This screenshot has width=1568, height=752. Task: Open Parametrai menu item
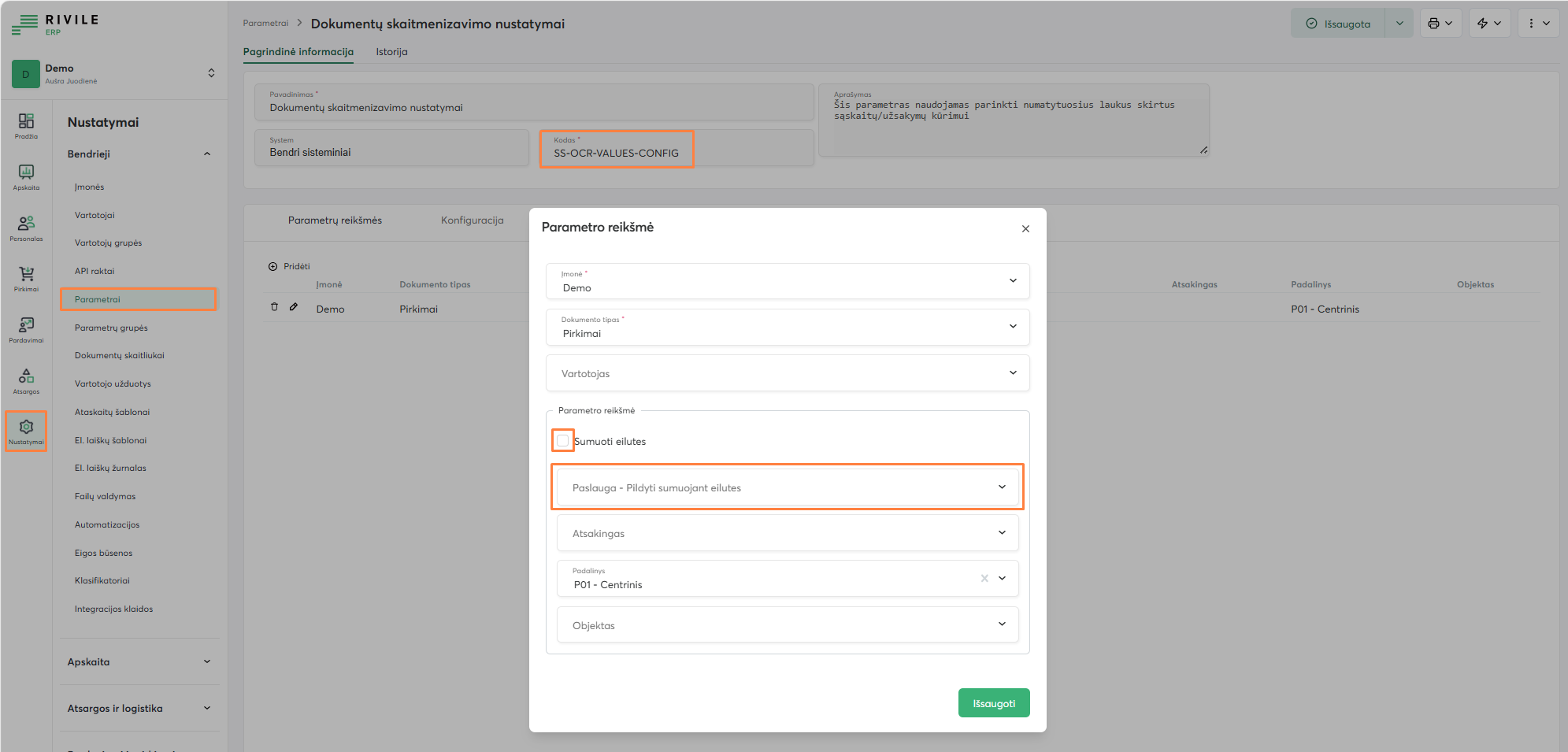click(x=138, y=299)
